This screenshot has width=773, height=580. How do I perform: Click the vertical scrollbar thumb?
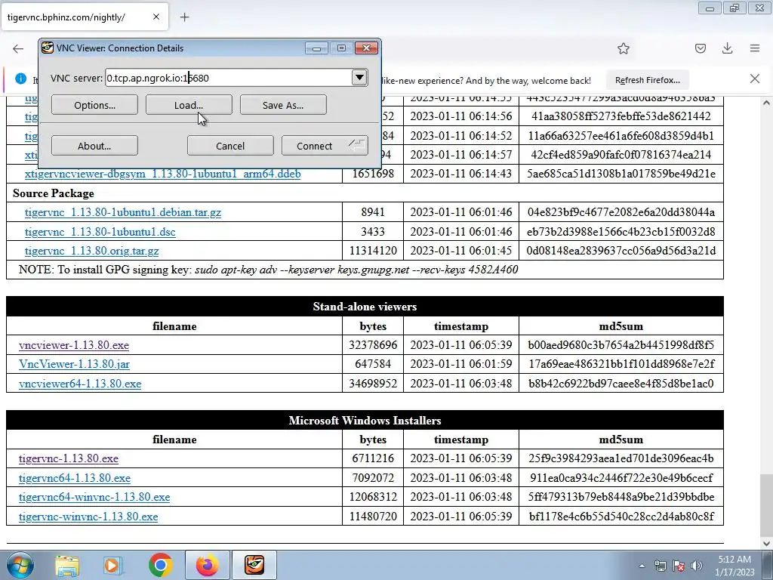(766, 505)
